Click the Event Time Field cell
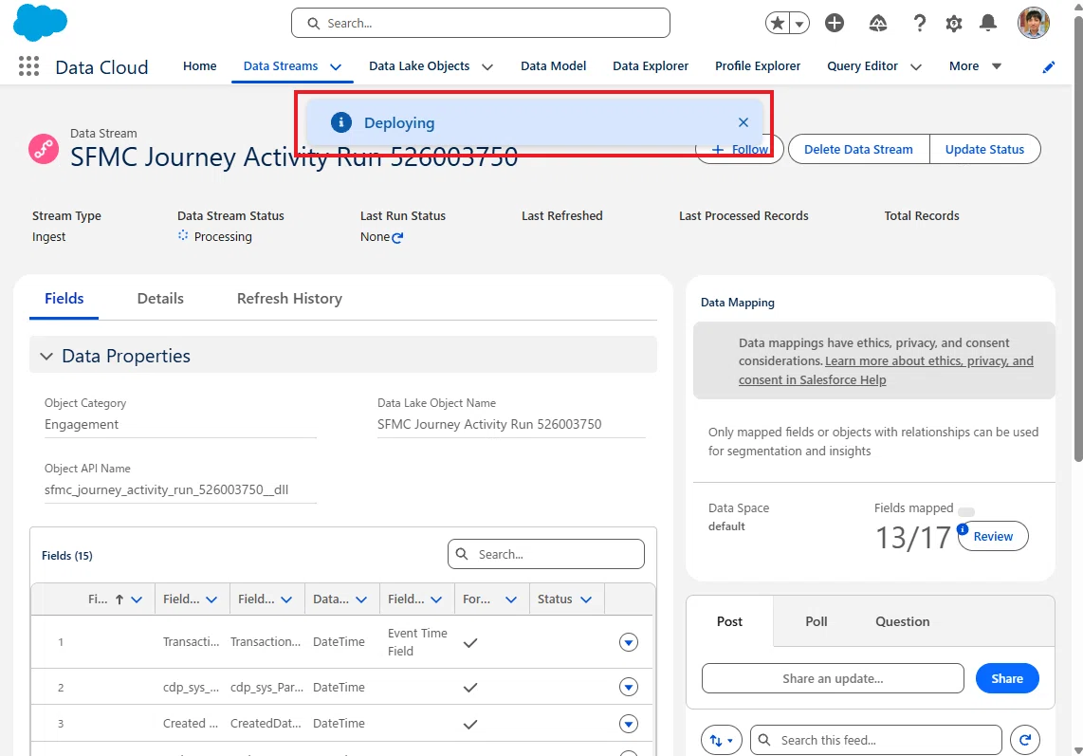Viewport: 1083px width, 756px height. (417, 642)
